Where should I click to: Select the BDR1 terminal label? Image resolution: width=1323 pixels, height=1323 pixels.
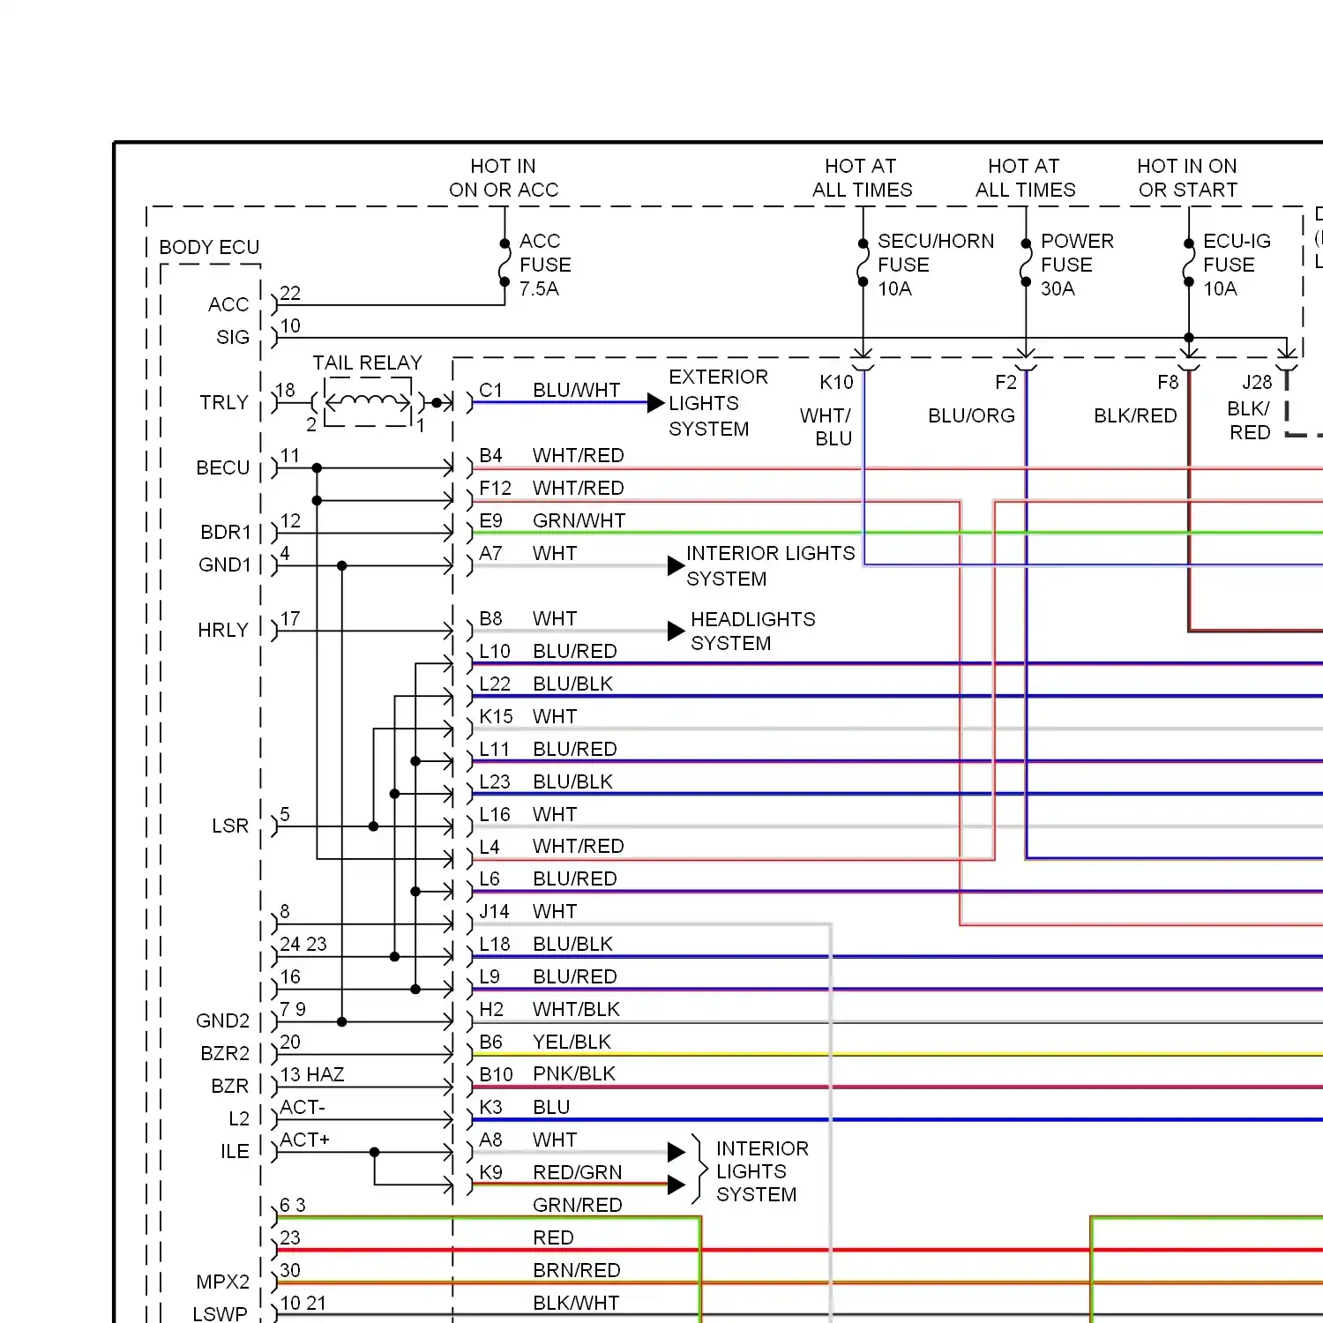[226, 533]
